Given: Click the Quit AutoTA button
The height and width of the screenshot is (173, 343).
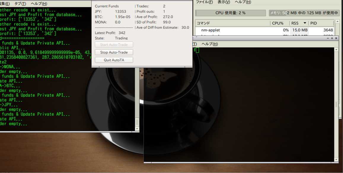Looking at the screenshot, I should pyautogui.click(x=114, y=60).
